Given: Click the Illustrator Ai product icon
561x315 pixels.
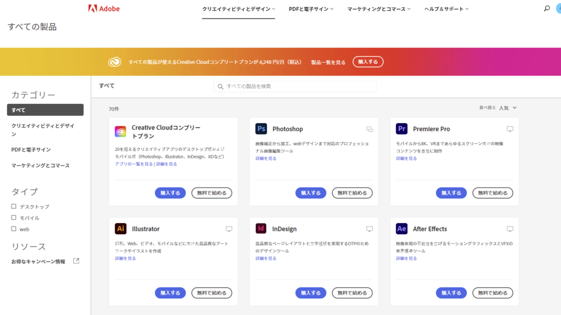Looking at the screenshot, I should pos(120,229).
